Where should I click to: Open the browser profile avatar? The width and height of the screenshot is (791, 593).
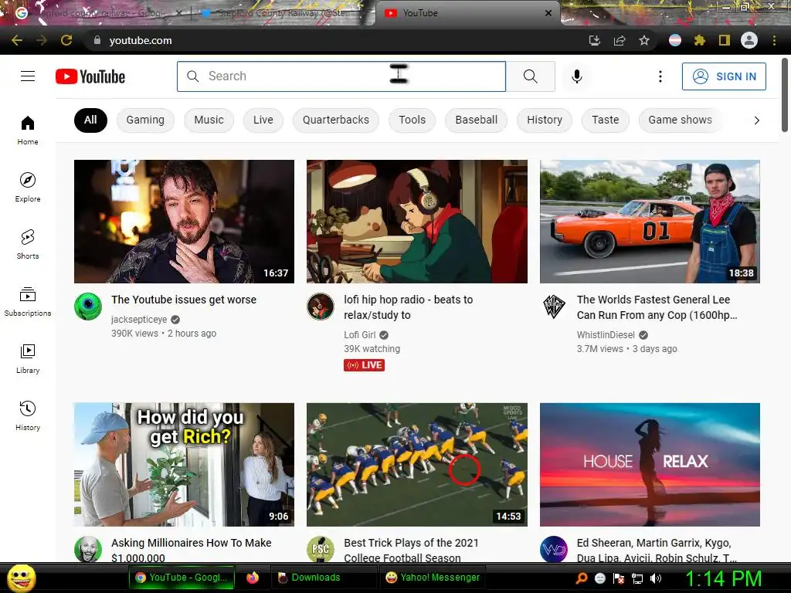[749, 40]
